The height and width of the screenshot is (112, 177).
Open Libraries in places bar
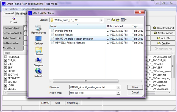[38, 51]
